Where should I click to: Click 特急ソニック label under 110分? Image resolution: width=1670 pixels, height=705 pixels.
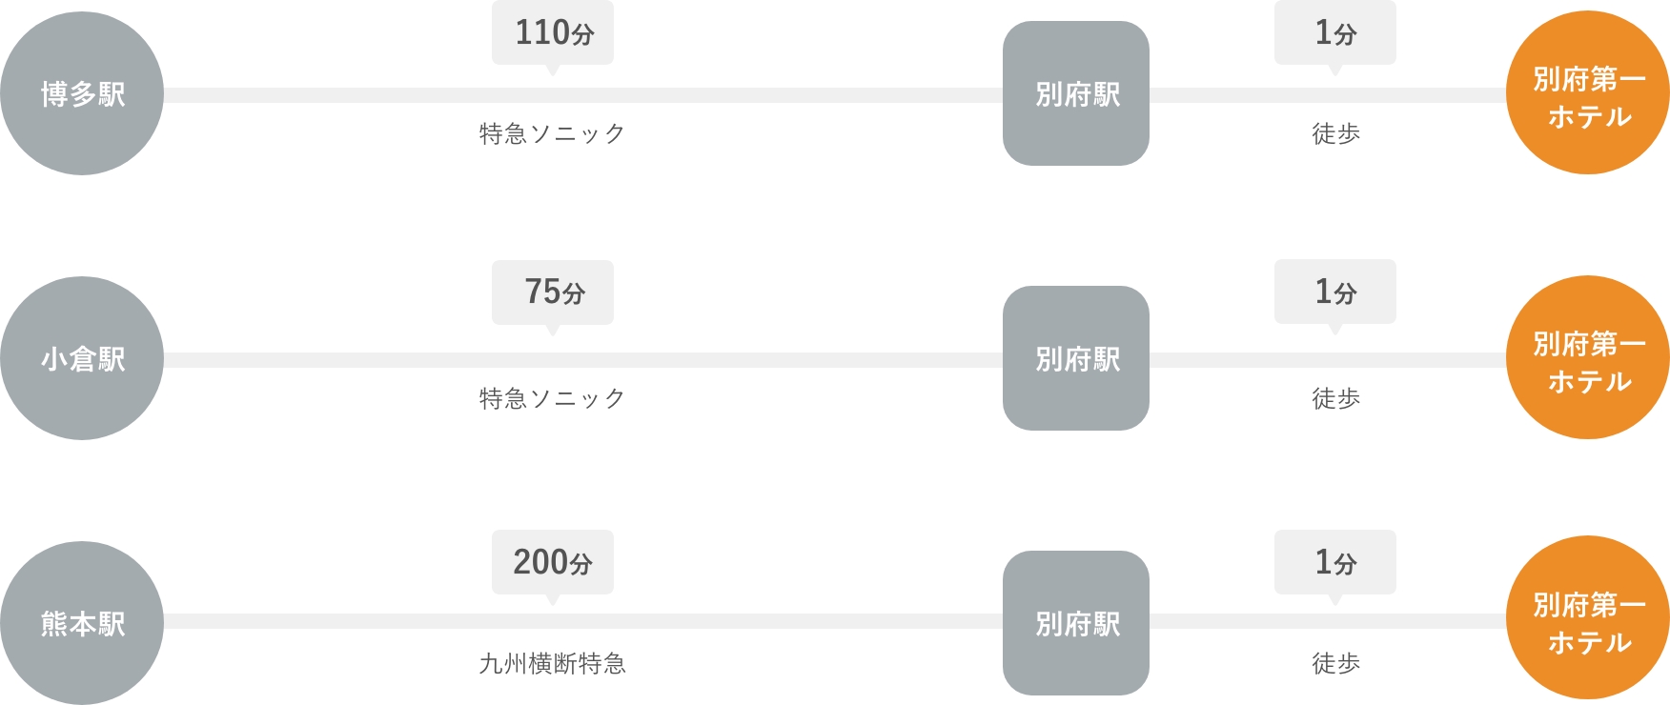coord(553,133)
